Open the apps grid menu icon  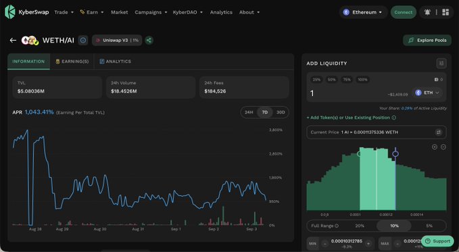(445, 12)
